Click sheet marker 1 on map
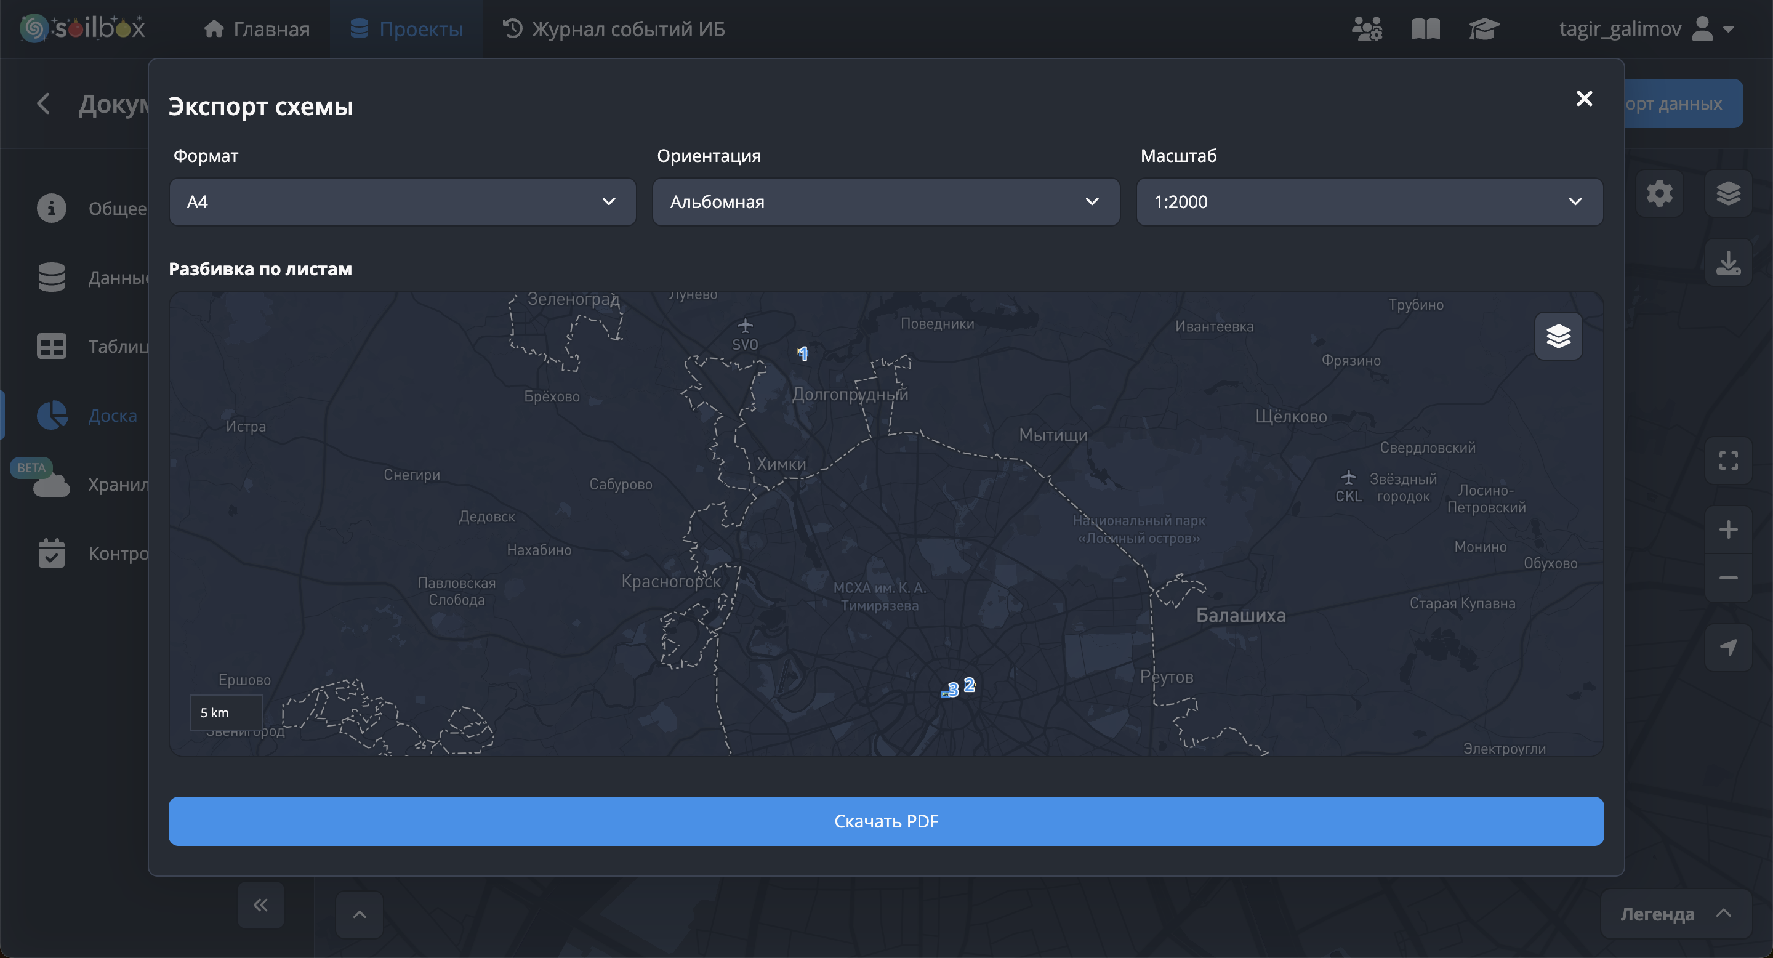 pyautogui.click(x=803, y=354)
